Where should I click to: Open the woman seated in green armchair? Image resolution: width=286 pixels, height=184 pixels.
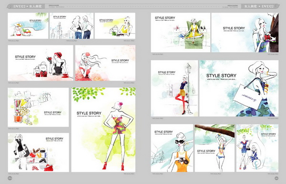[180, 32]
